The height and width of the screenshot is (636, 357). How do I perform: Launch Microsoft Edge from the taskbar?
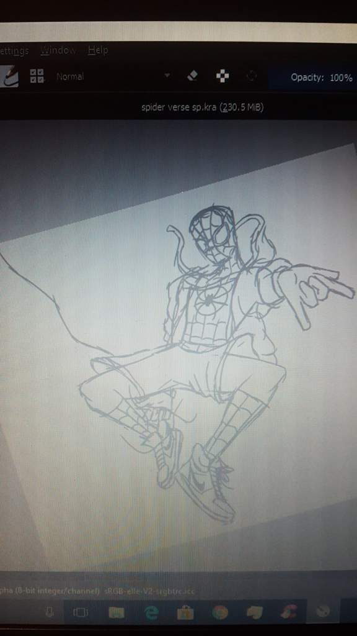151,613
